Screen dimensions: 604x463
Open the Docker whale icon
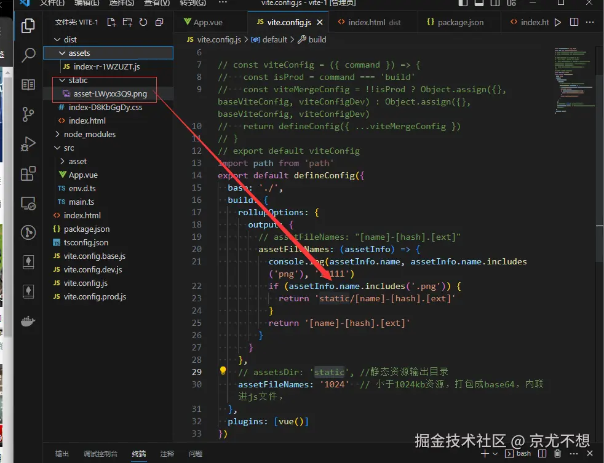point(28,321)
